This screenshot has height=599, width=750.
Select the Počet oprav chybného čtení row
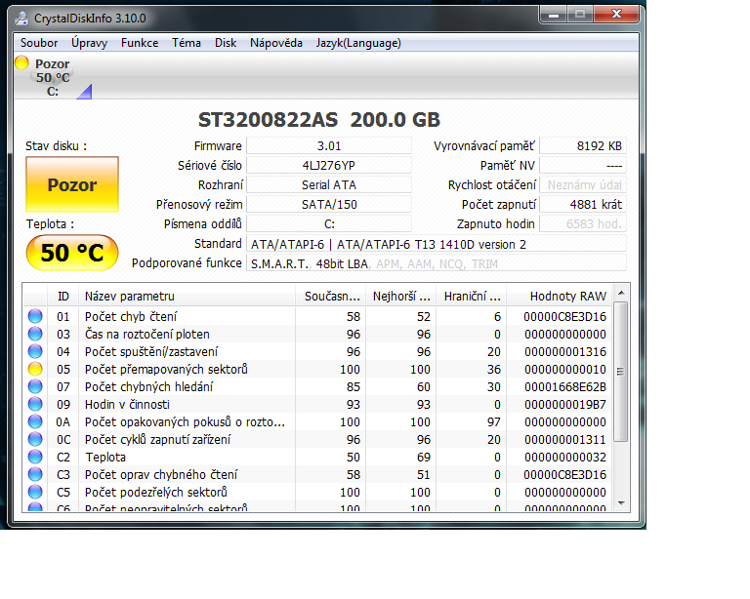pyautogui.click(x=317, y=474)
